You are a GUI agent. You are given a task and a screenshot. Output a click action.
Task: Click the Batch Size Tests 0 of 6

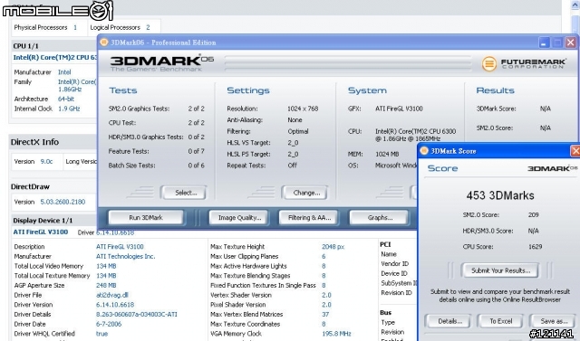click(x=196, y=166)
